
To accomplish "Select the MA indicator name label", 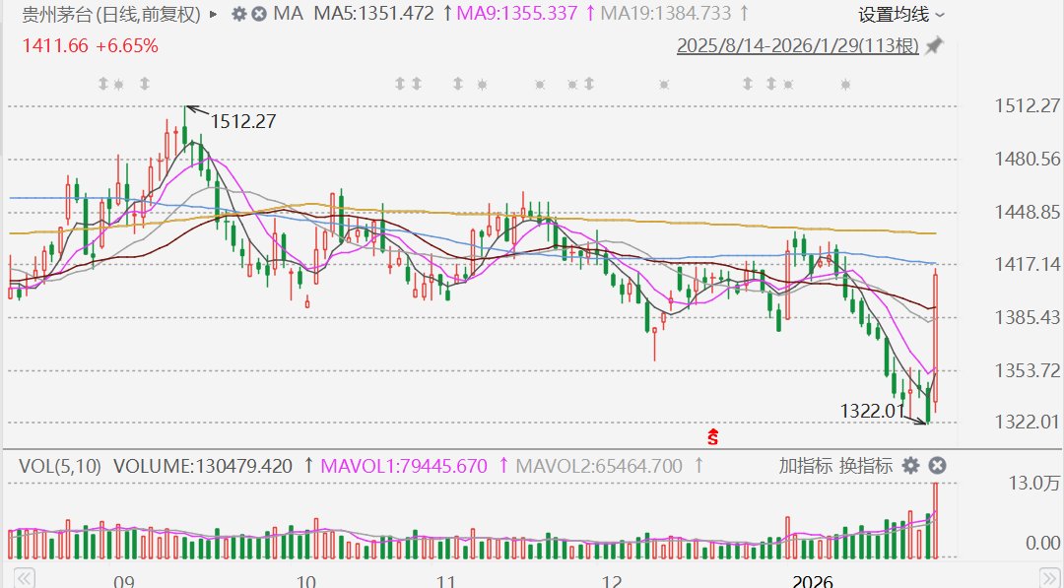I will pos(288,15).
